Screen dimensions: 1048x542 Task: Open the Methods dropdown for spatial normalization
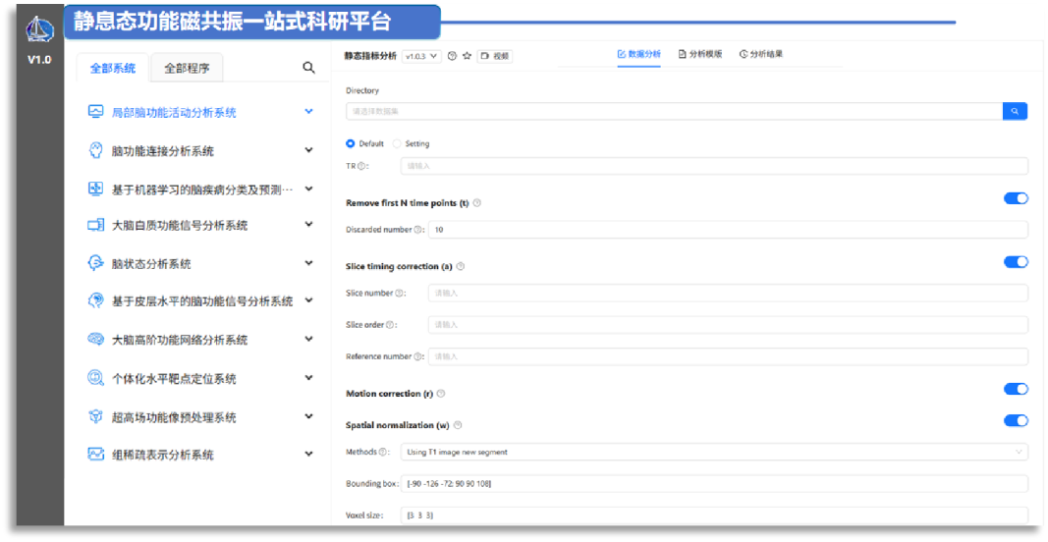tap(713, 452)
